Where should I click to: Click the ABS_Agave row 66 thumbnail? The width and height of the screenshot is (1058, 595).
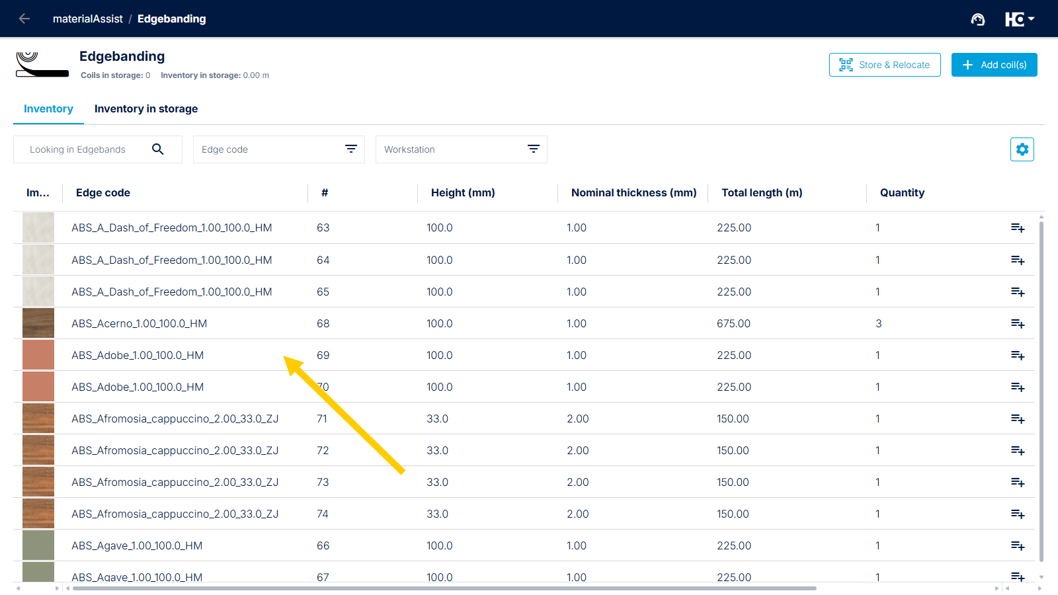tap(38, 545)
